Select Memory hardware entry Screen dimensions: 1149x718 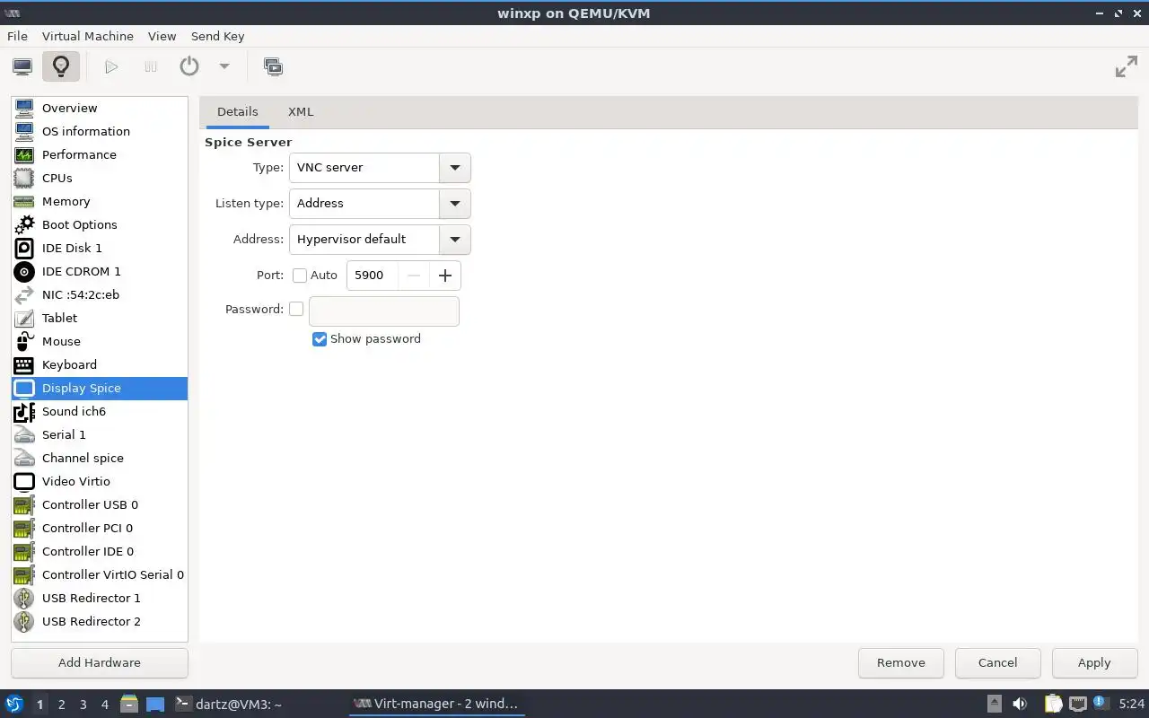tap(100, 201)
